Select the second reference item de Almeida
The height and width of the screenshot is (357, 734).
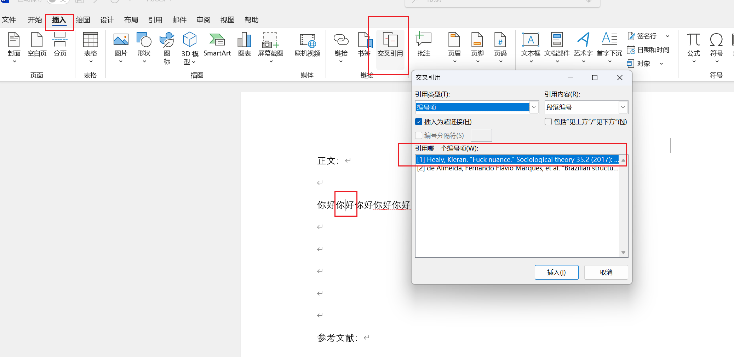tap(517, 169)
